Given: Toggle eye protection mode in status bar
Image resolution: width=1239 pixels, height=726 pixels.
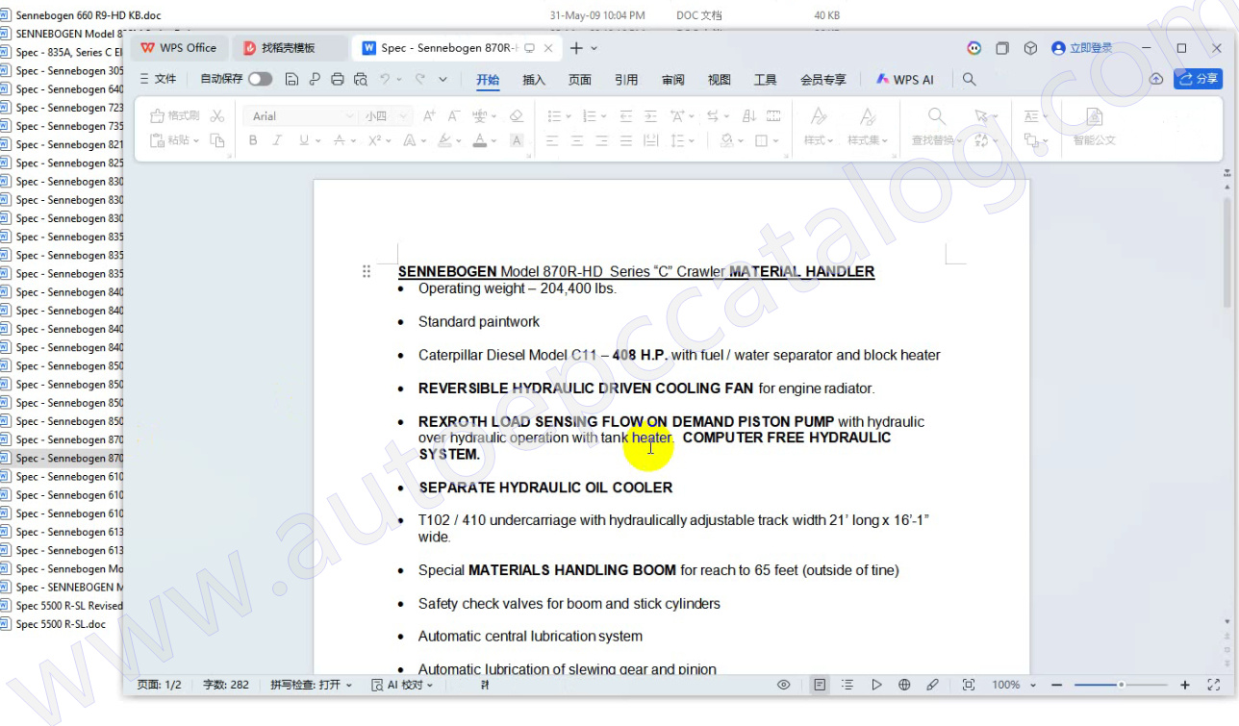Looking at the screenshot, I should 784,685.
